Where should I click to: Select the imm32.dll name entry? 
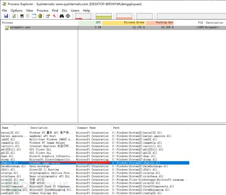coord(8,139)
